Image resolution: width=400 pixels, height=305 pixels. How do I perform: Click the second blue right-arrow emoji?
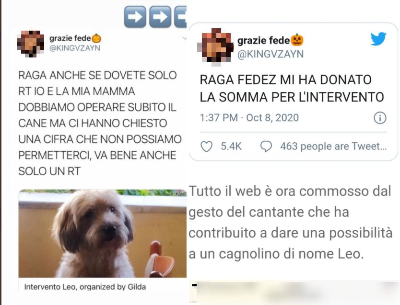click(160, 17)
